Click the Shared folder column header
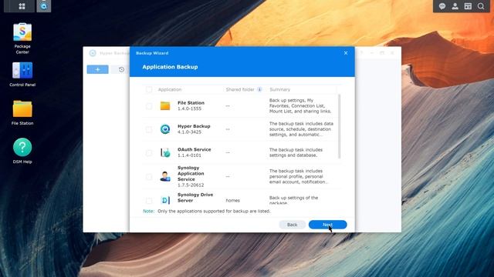 click(x=240, y=89)
